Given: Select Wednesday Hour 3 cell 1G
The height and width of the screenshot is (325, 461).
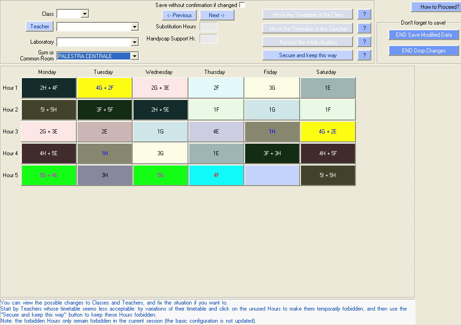Looking at the screenshot, I should pos(160,132).
